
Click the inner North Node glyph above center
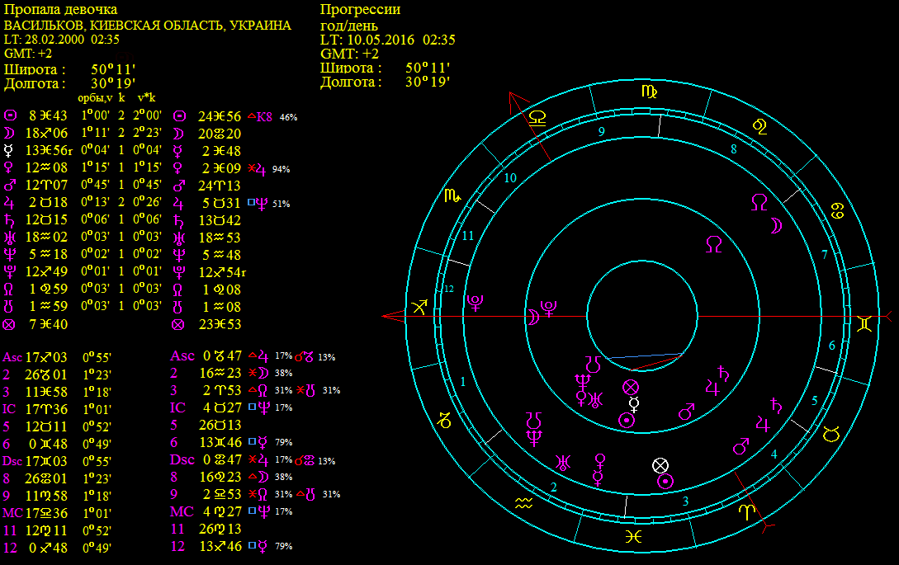(713, 245)
